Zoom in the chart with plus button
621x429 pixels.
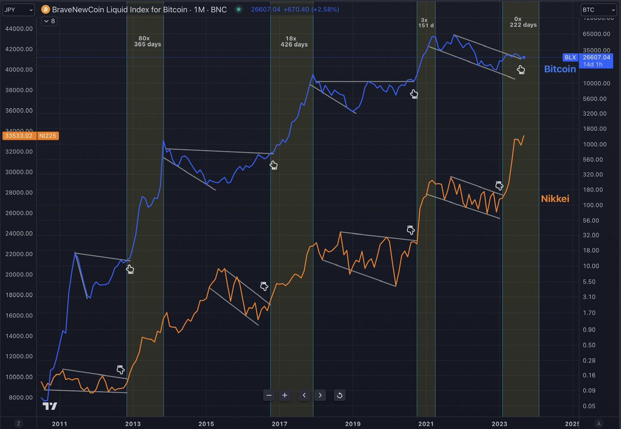285,395
